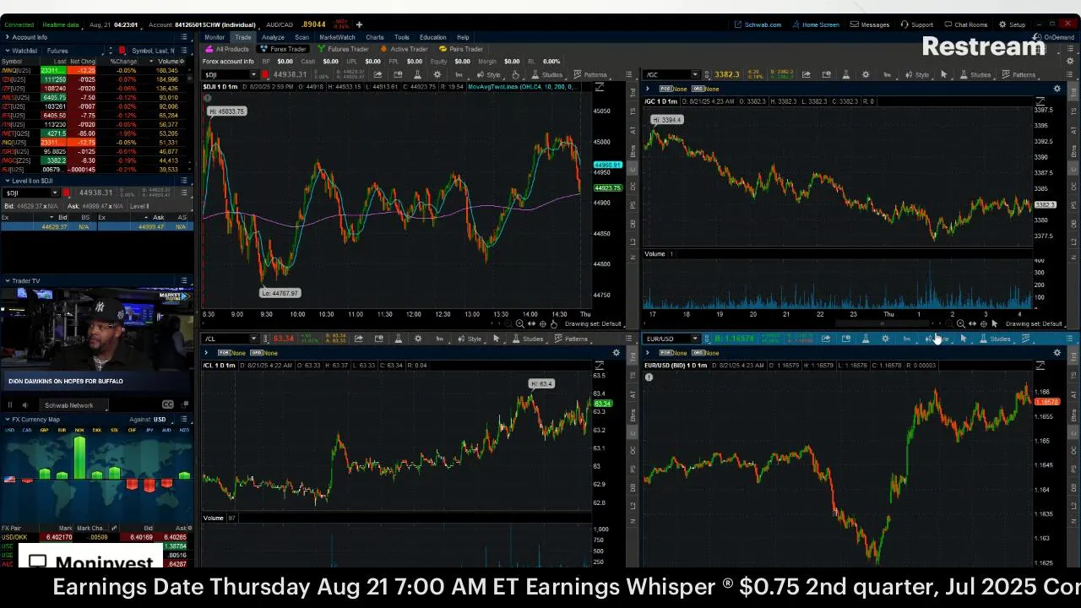Open the flask icon on /GC chart toolbar

click(845, 74)
